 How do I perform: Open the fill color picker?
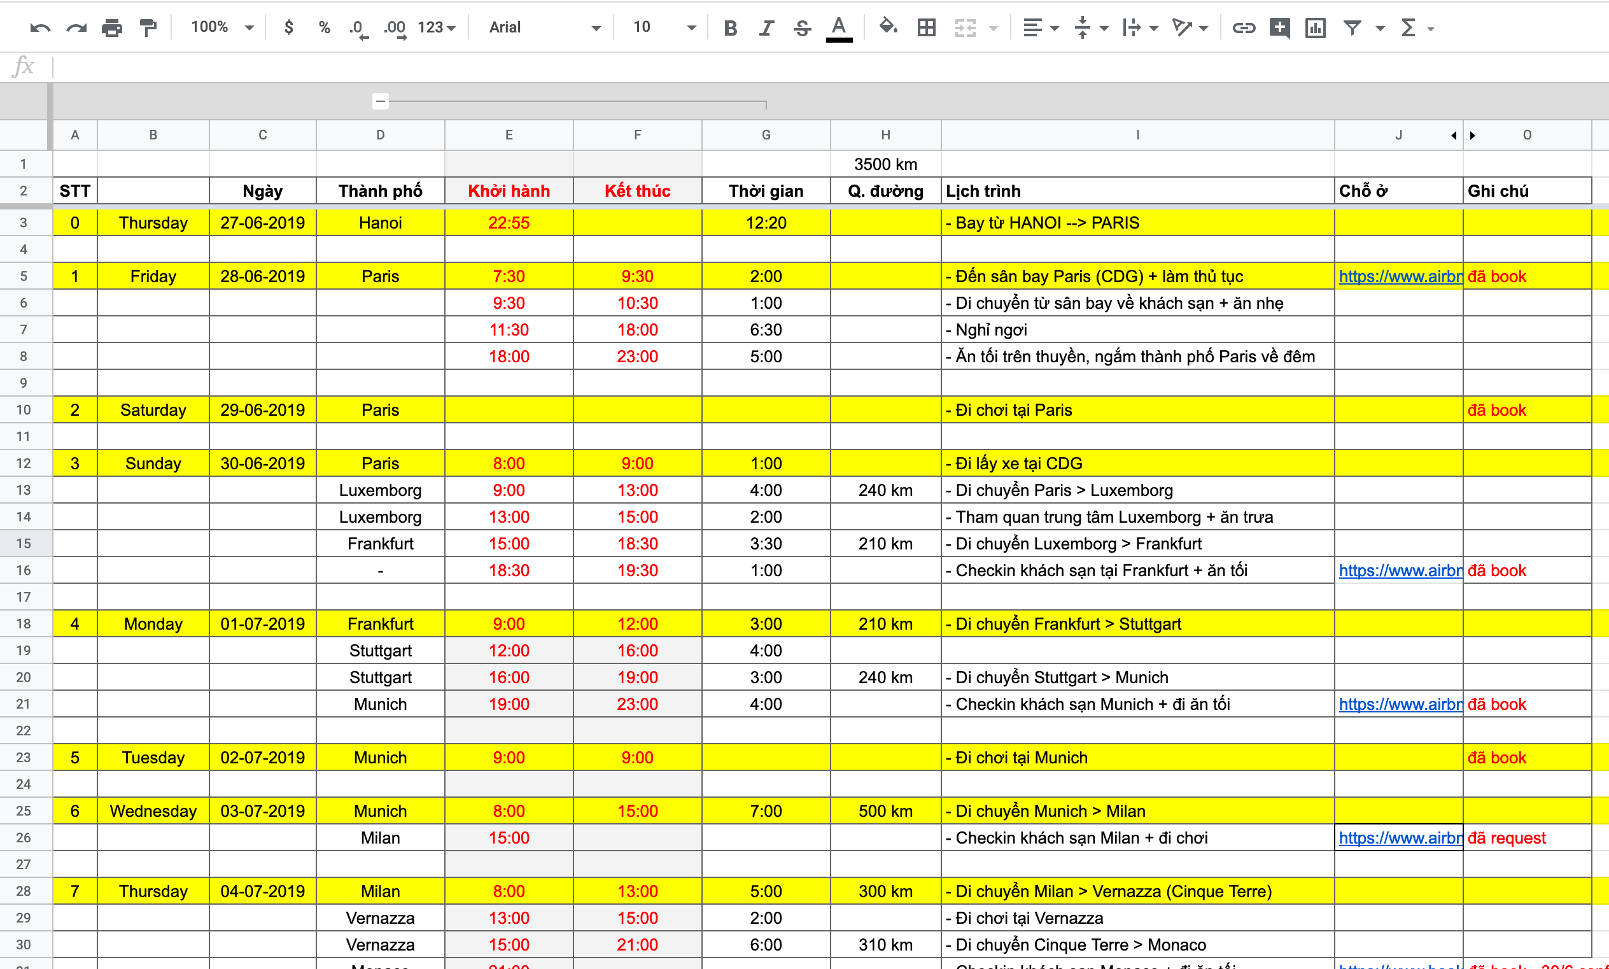click(x=889, y=27)
